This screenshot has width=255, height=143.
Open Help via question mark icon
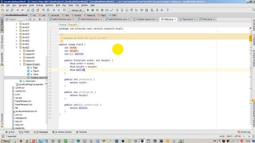click(167, 10)
